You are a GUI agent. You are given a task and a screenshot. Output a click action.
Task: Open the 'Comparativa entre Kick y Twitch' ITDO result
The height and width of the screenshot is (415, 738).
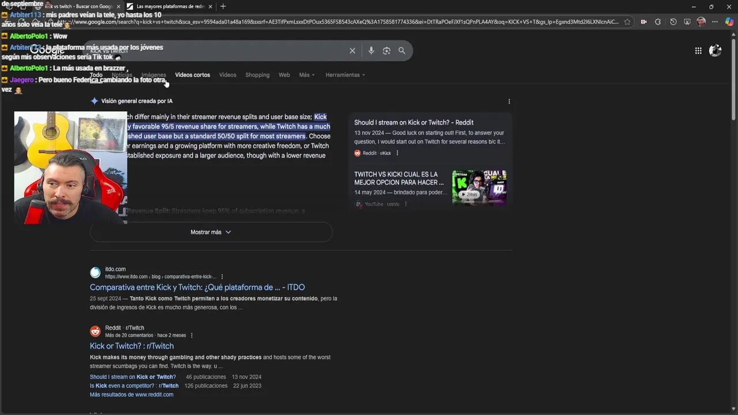tap(197, 287)
